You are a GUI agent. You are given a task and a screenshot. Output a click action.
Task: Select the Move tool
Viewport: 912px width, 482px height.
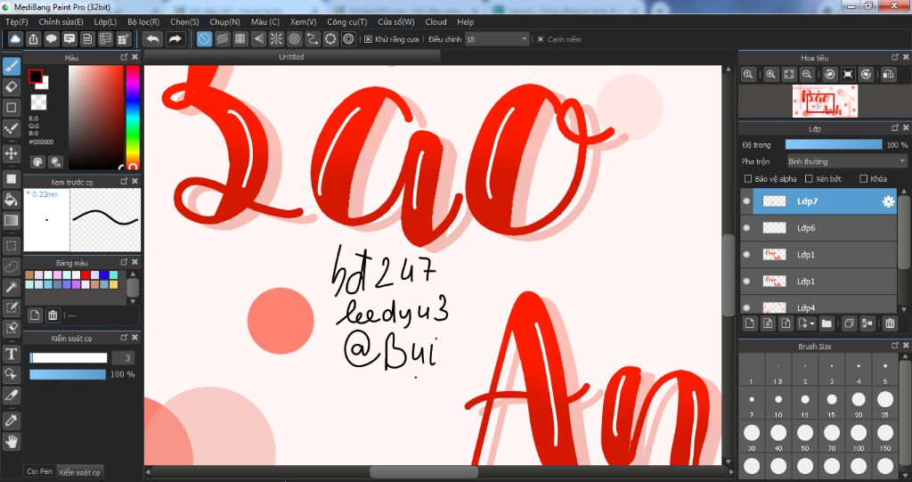point(12,153)
